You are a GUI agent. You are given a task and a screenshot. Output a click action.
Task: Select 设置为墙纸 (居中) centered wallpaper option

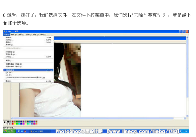point(29,67)
